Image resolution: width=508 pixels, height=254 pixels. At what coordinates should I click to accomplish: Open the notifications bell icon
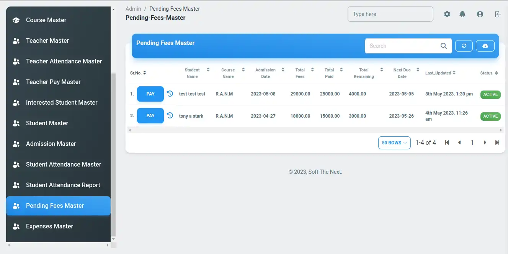[x=462, y=14]
